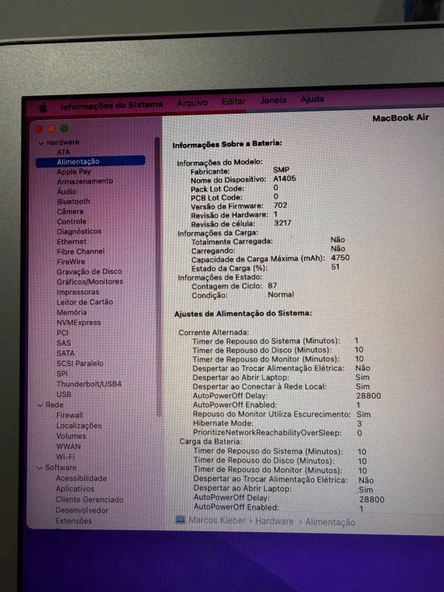Select SAS in the sidebar
This screenshot has width=444, height=592.
tap(64, 343)
